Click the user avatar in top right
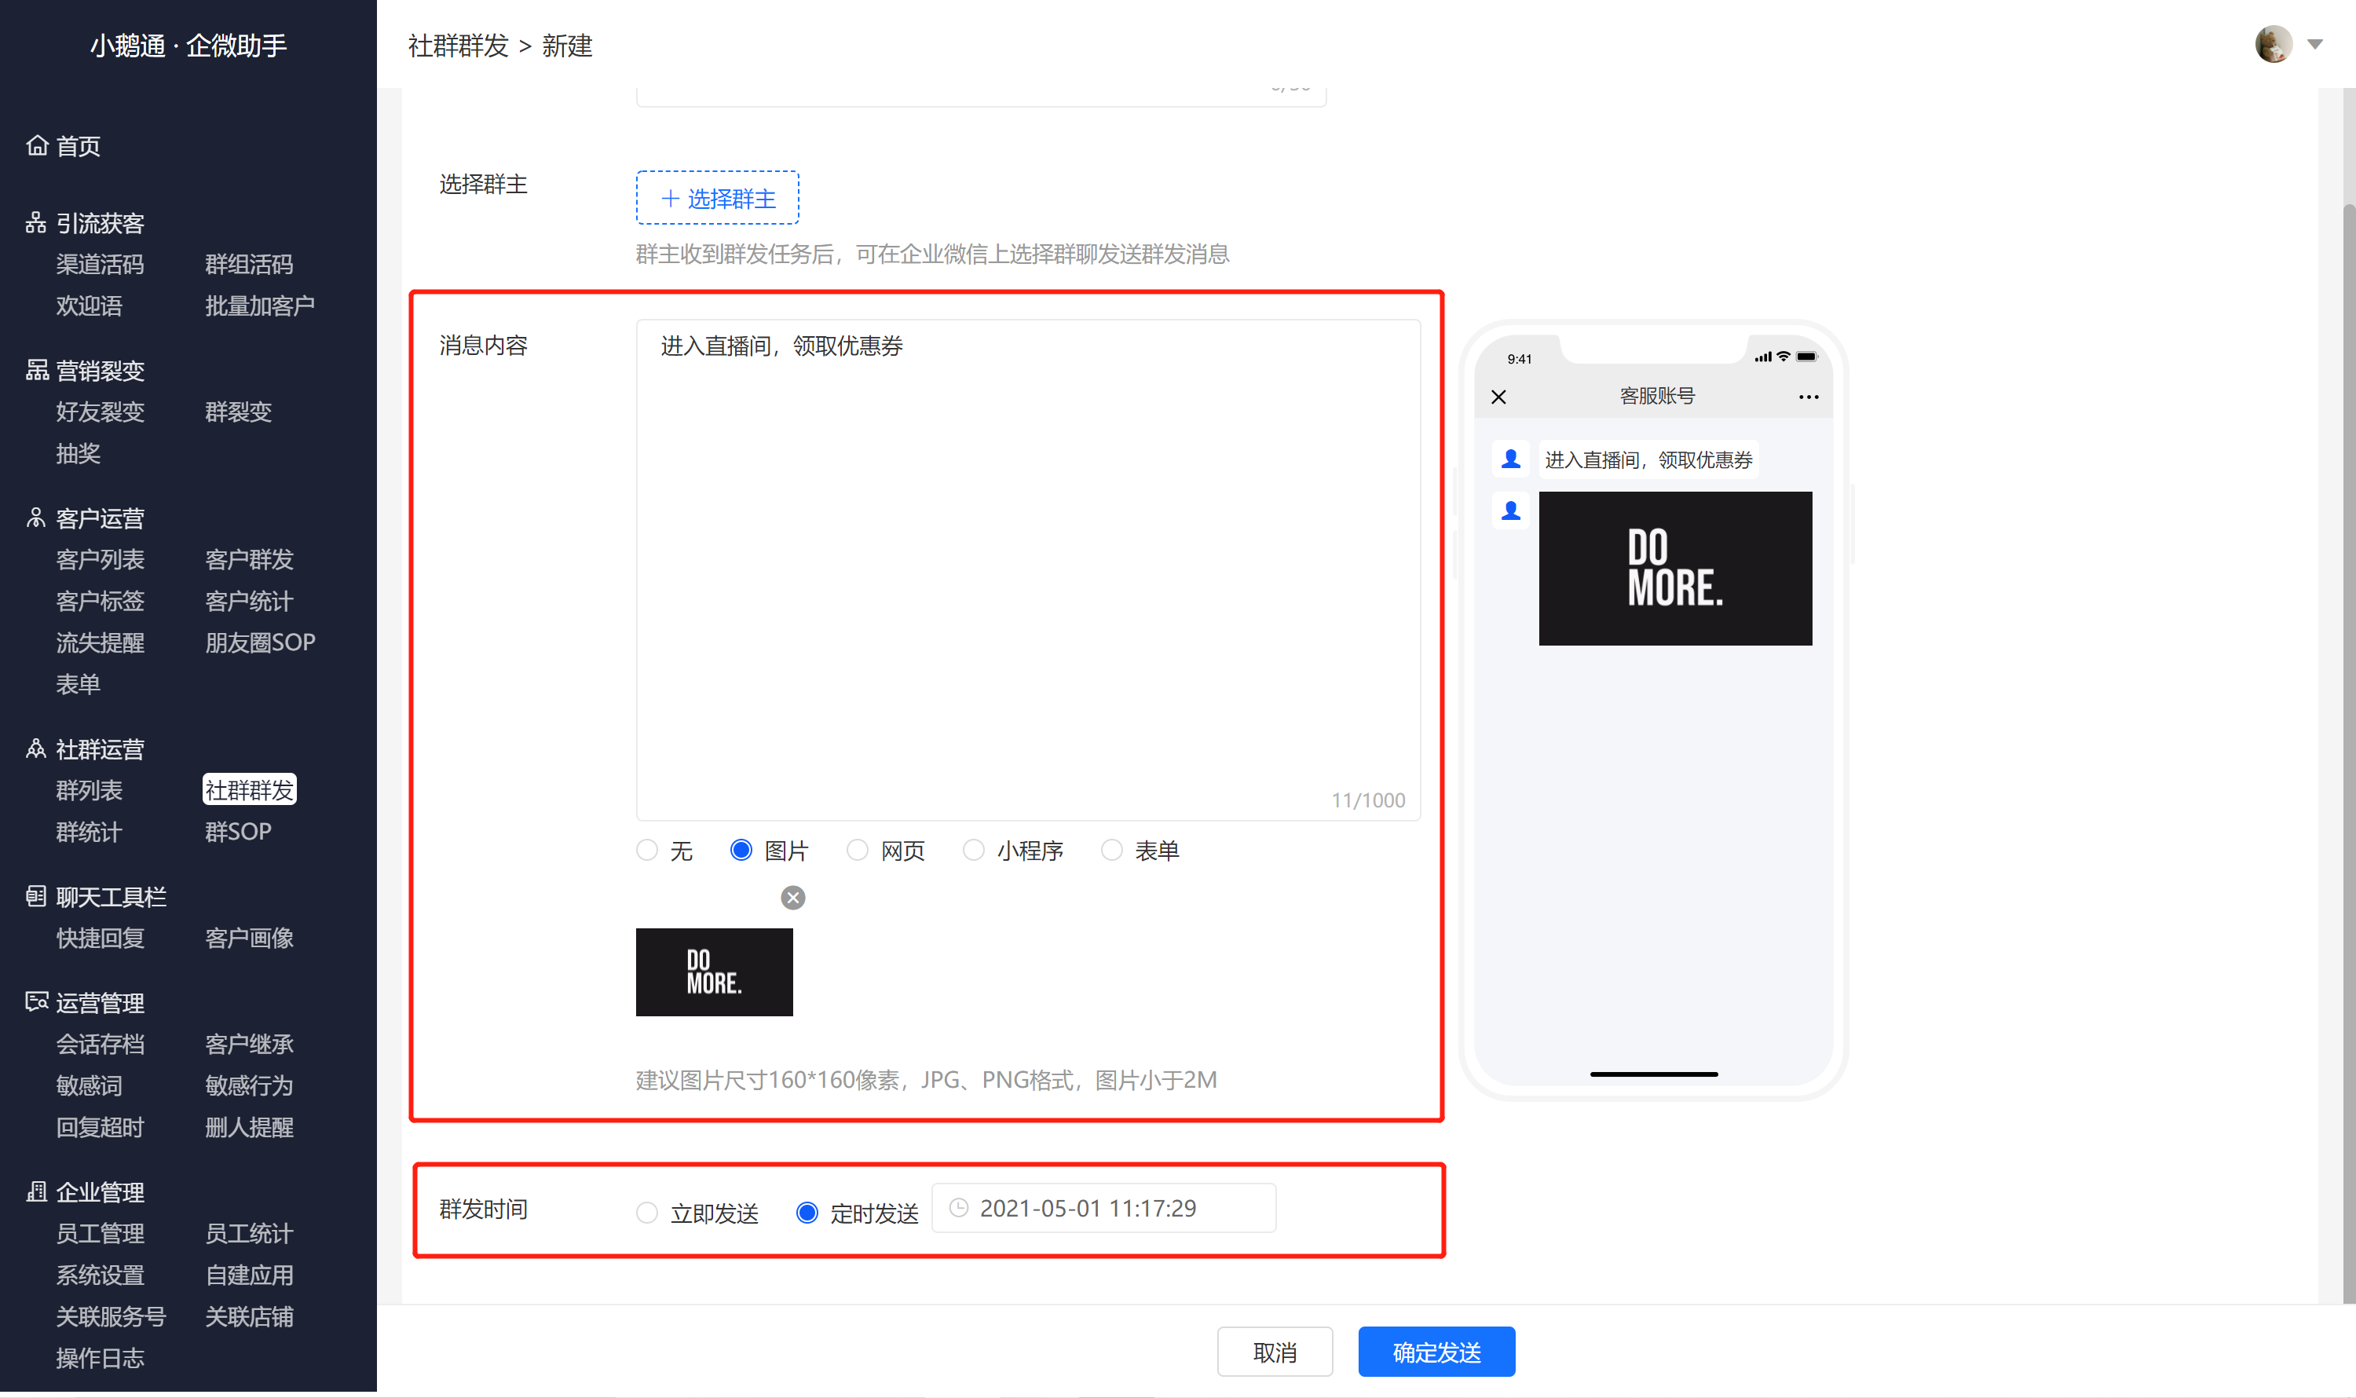The image size is (2356, 1398). [x=2273, y=44]
